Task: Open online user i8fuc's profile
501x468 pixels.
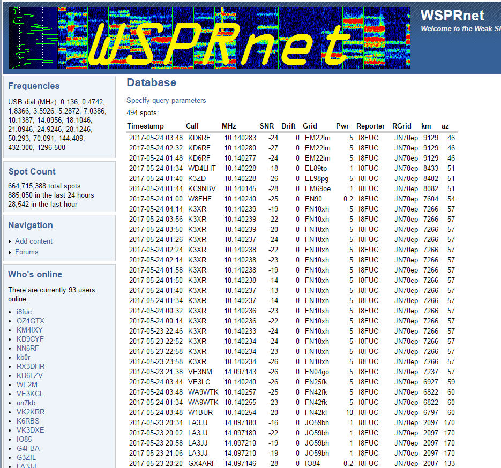Action: pyautogui.click(x=24, y=312)
